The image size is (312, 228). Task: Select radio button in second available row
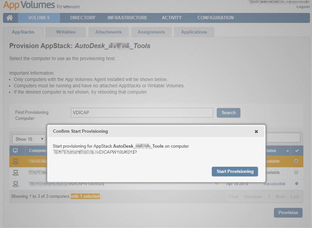coord(296,172)
